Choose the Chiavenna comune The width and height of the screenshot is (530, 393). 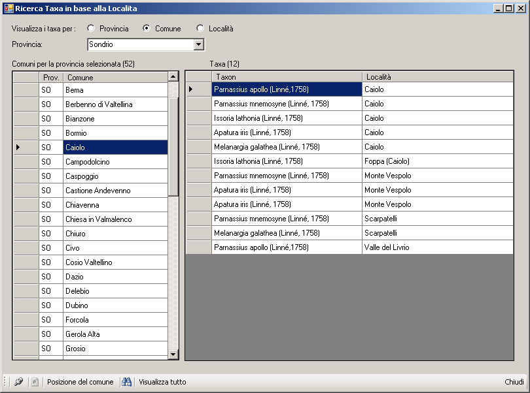(115, 205)
